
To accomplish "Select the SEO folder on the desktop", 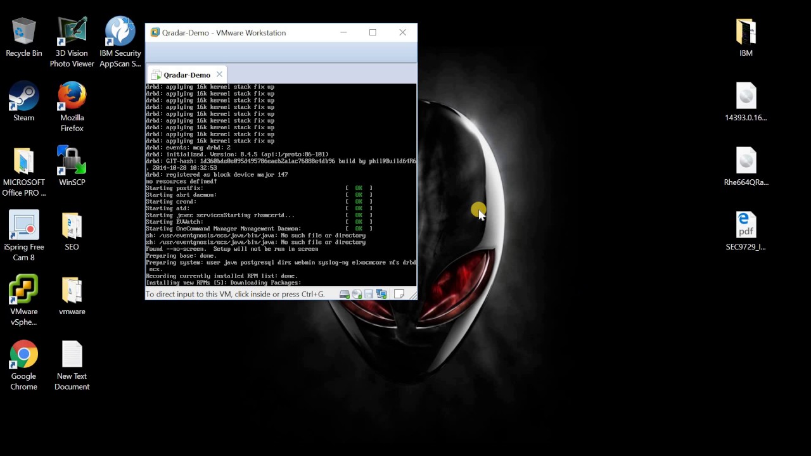I will [72, 231].
